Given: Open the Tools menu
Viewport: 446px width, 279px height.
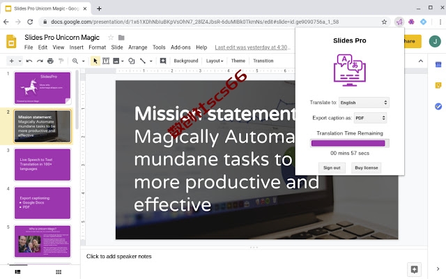Looking at the screenshot, I should (159, 47).
